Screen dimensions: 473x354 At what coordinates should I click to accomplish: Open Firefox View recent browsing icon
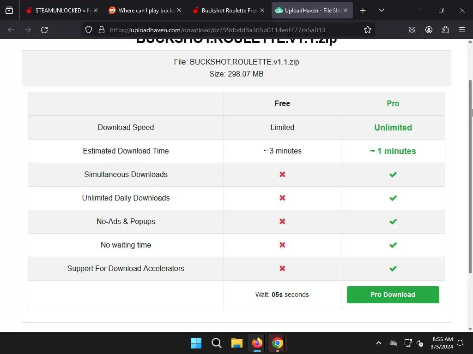9,10
